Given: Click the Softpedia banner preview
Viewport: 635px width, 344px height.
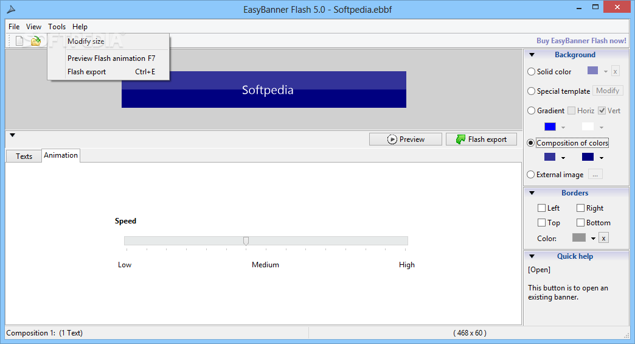Looking at the screenshot, I should tap(263, 90).
